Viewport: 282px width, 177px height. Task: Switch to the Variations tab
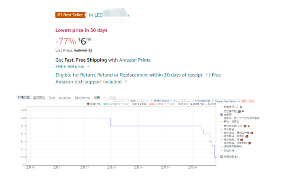(x=65, y=98)
